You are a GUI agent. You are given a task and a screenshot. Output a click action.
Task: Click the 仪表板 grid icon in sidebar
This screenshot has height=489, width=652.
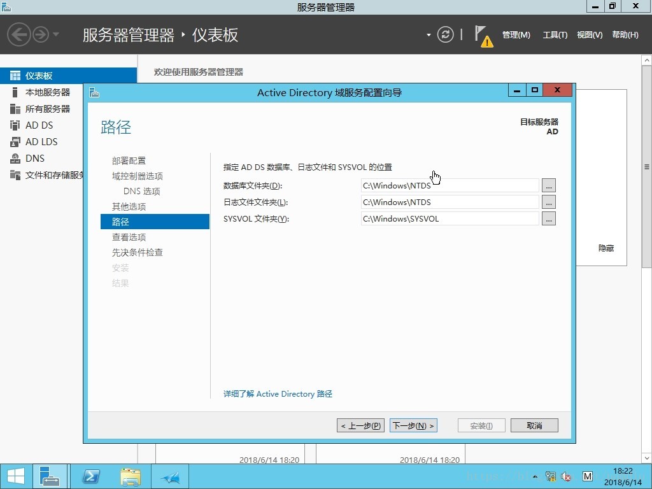point(15,76)
